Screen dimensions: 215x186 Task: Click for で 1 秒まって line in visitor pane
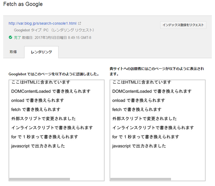point(146,137)
